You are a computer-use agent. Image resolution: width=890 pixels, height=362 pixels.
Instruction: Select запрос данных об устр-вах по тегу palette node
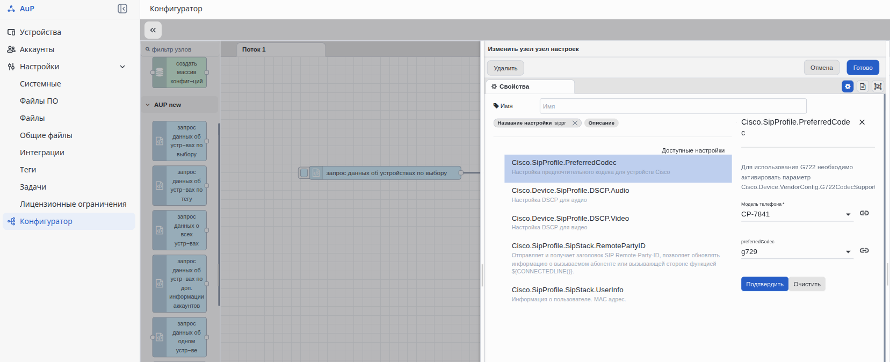[x=179, y=185]
